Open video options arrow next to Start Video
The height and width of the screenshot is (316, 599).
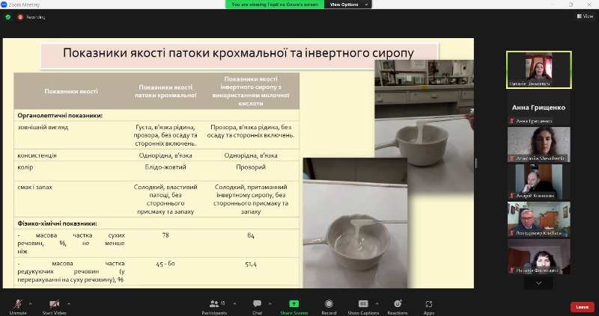[69, 304]
